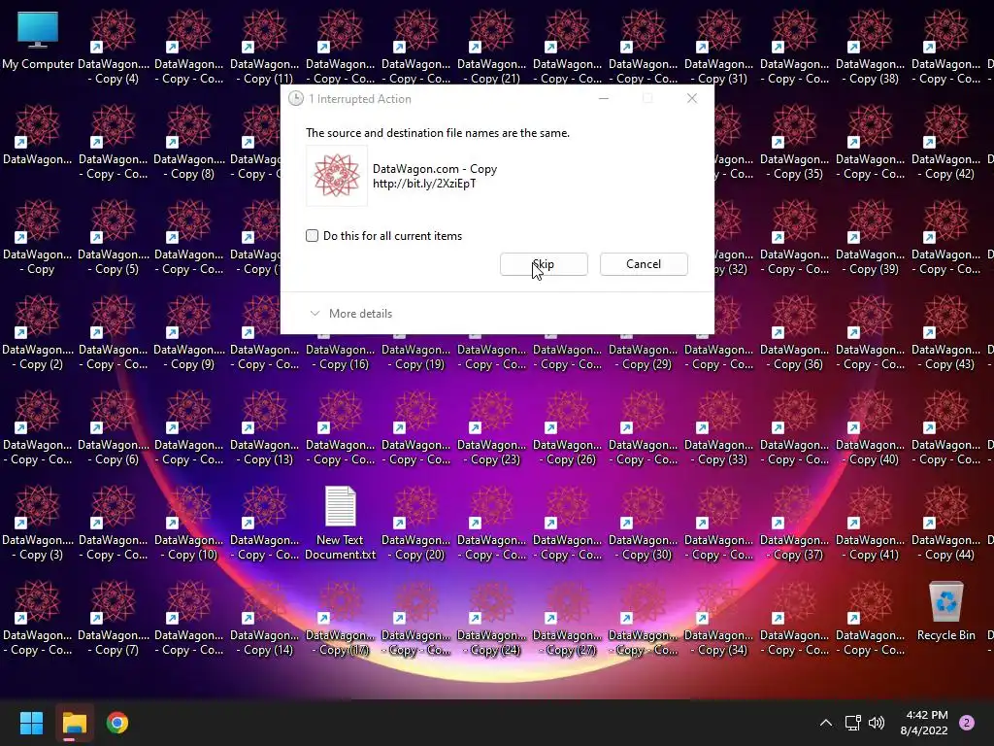Open the Windows Start menu

[31, 723]
